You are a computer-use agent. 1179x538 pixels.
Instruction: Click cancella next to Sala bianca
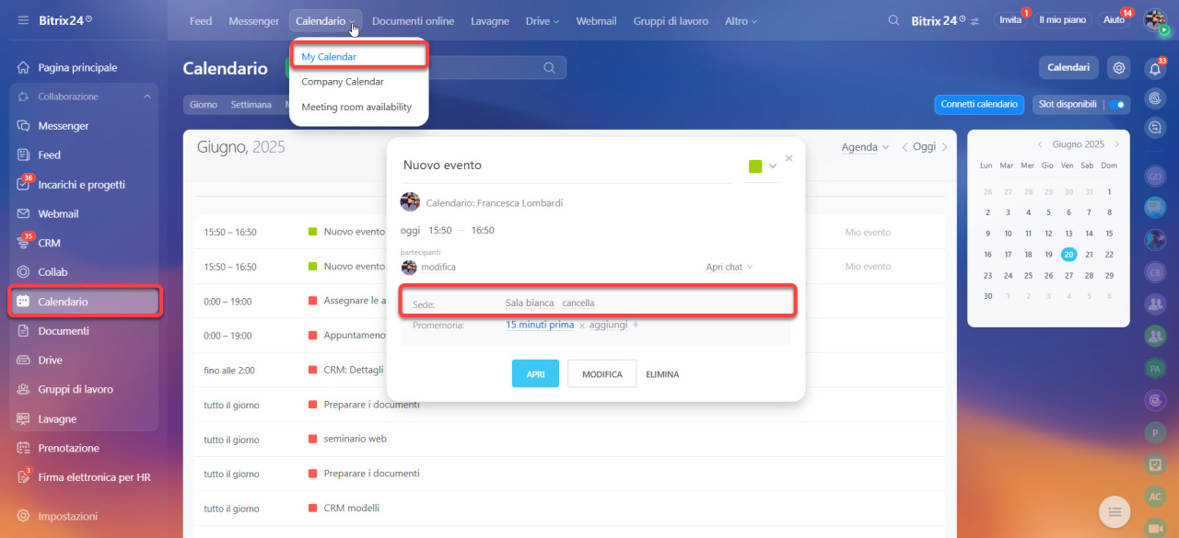tap(578, 303)
